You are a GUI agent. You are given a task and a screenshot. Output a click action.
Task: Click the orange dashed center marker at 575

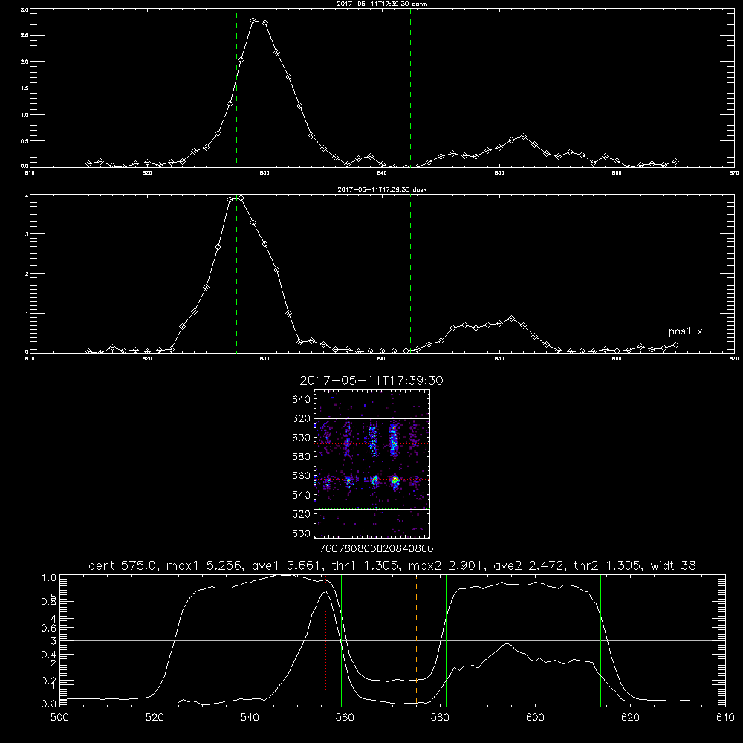tap(417, 640)
